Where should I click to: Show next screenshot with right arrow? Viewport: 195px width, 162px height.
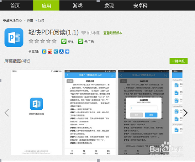tap(185, 113)
